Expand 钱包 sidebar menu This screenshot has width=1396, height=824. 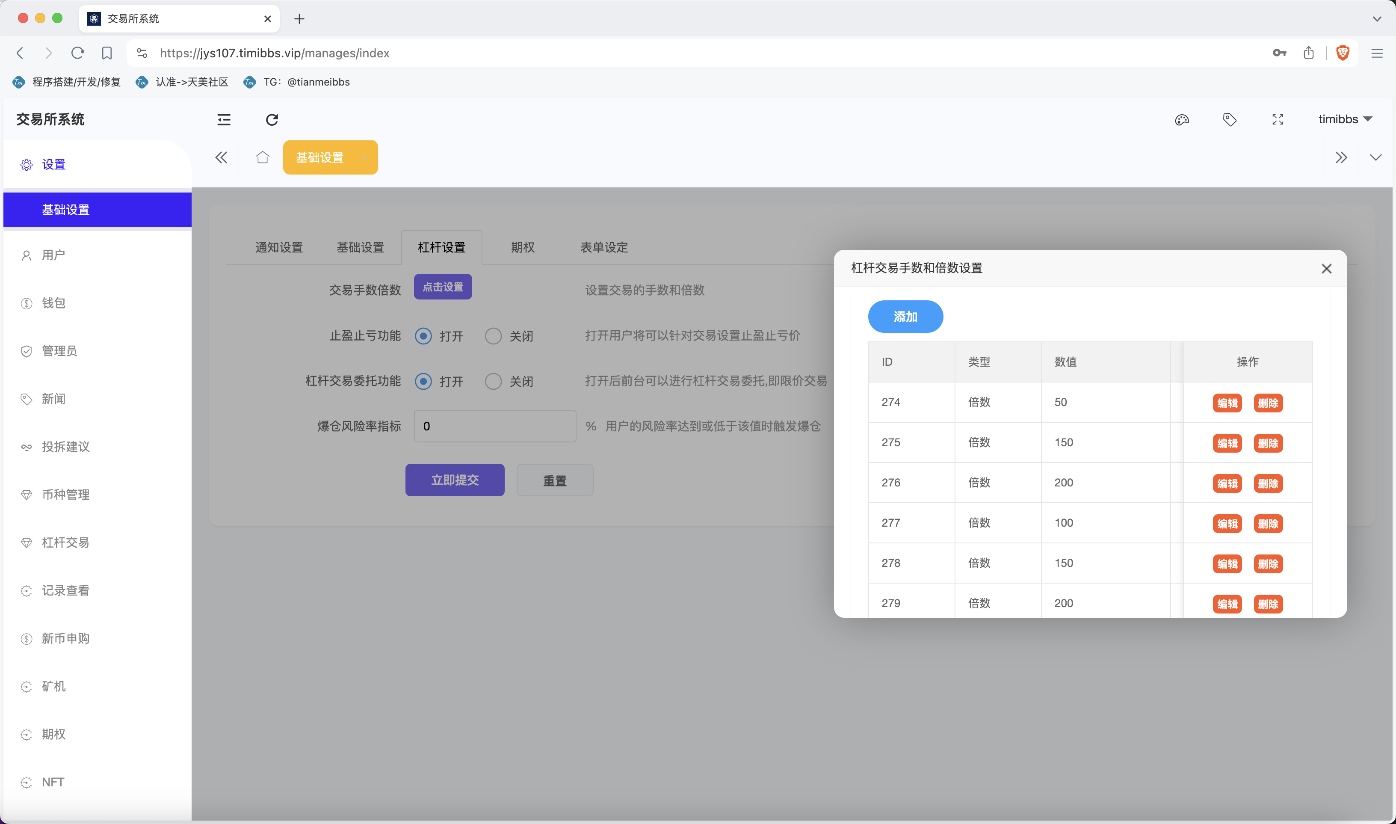[97, 303]
